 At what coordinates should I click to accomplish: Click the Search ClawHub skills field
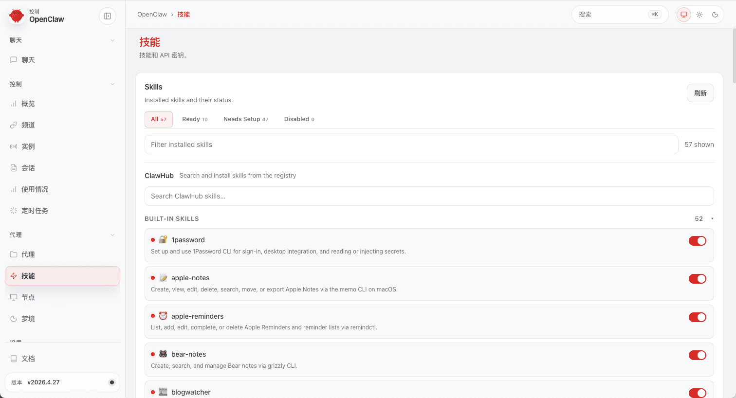(x=429, y=196)
